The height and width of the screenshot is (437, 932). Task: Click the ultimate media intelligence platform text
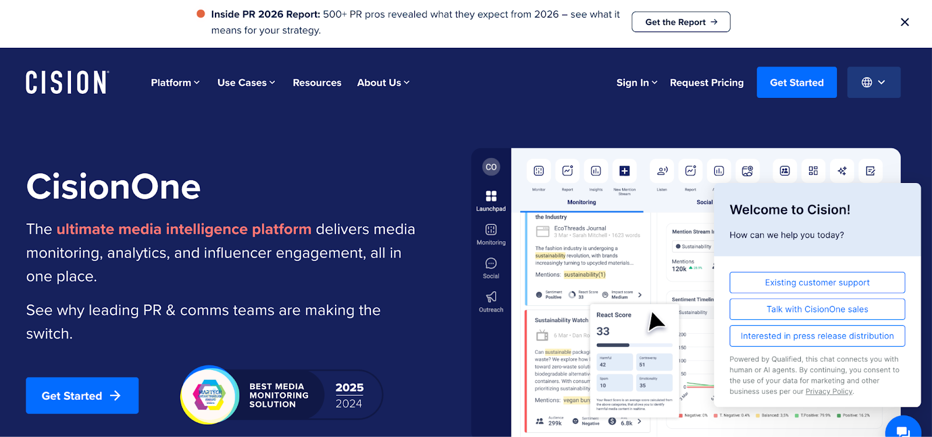[184, 229]
